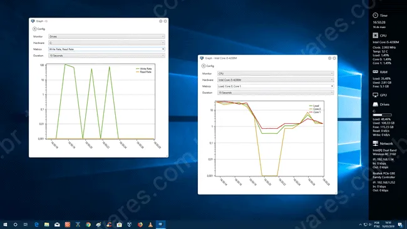This screenshot has width=407, height=229.
Task: Click 'Temp: 52 C' text in sidebar
Action: [x=380, y=51]
